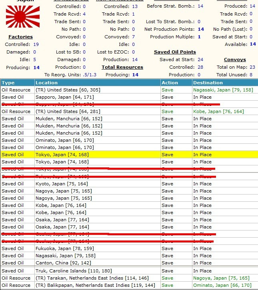Click Saved Oil type in Kyoto row
This screenshot has height=290, width=258.
(x=12, y=184)
